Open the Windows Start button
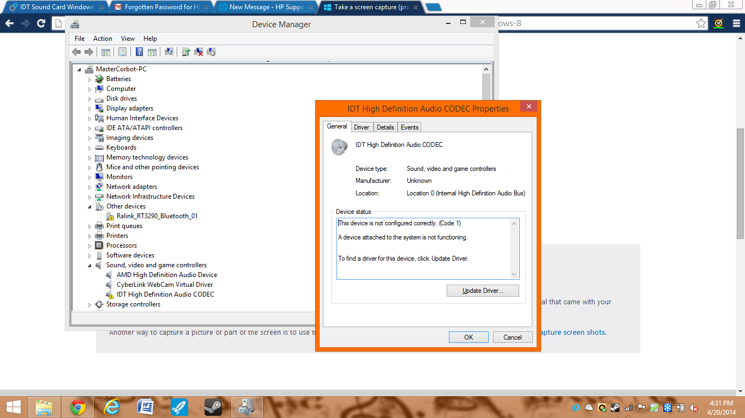The image size is (745, 418). coord(14,407)
